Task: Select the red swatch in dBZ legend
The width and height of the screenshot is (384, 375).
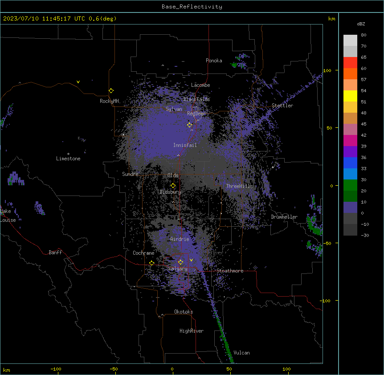Action: (x=350, y=63)
